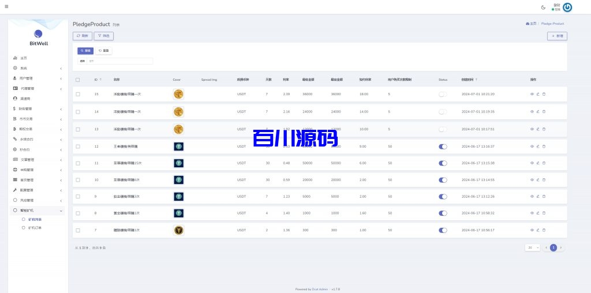The width and height of the screenshot is (591, 293).
Task: Expand the 配置管理 wrench sidebar menu
Action: [x=36, y=190]
